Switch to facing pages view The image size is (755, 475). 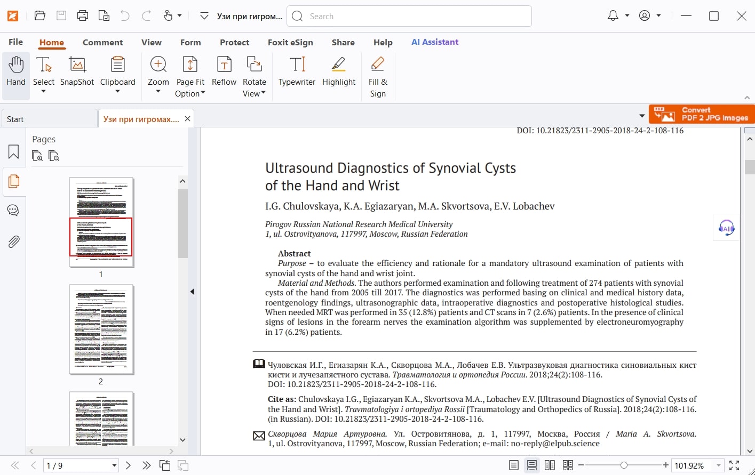pos(550,465)
